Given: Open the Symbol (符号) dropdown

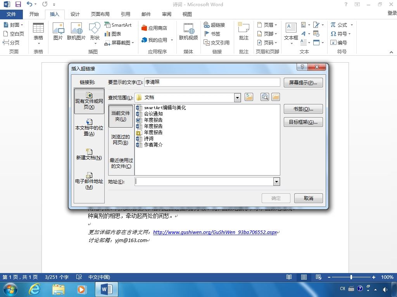Looking at the screenshot, I should coord(341,34).
